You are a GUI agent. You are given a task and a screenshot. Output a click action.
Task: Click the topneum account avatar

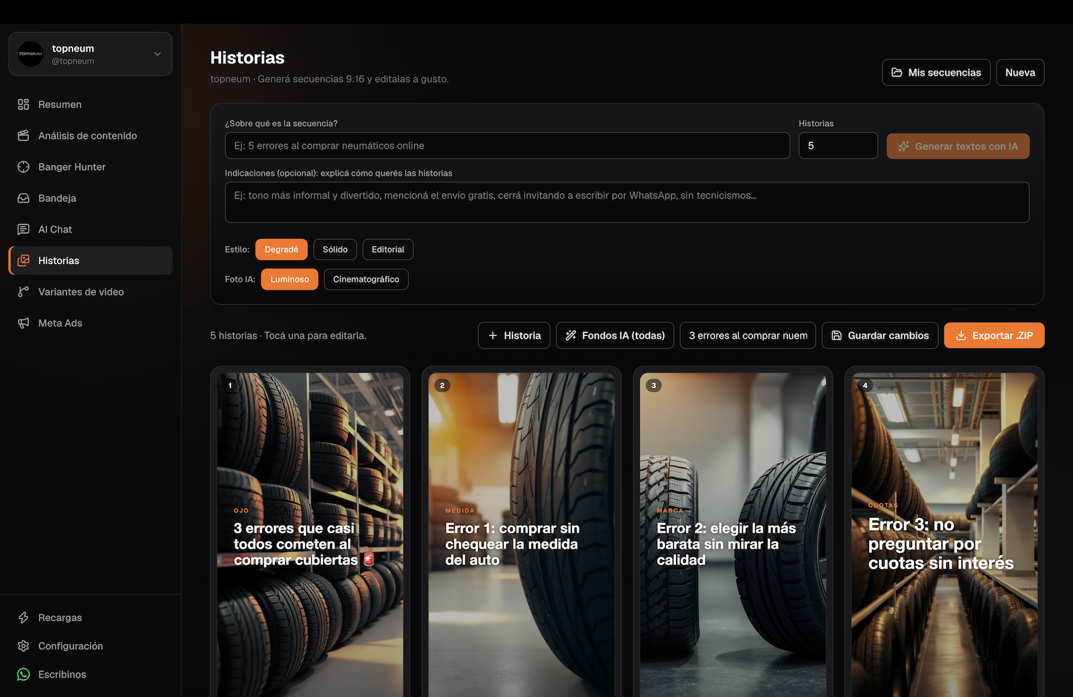point(30,54)
